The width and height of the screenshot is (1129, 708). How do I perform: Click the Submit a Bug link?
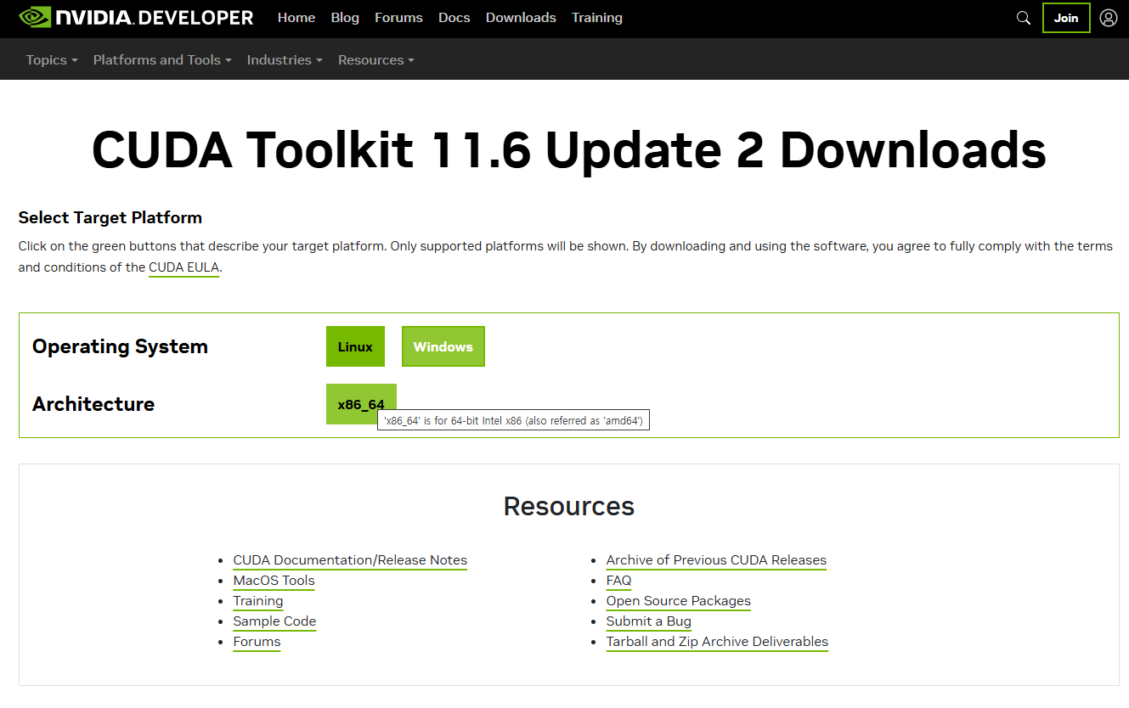[649, 621]
